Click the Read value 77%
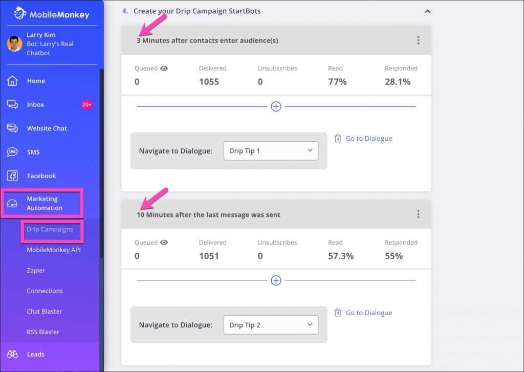Viewport: 524px width, 372px height. [337, 82]
